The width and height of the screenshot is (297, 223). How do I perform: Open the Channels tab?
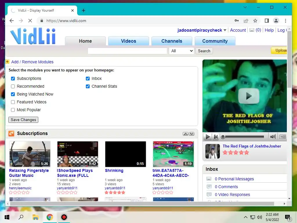(172, 41)
